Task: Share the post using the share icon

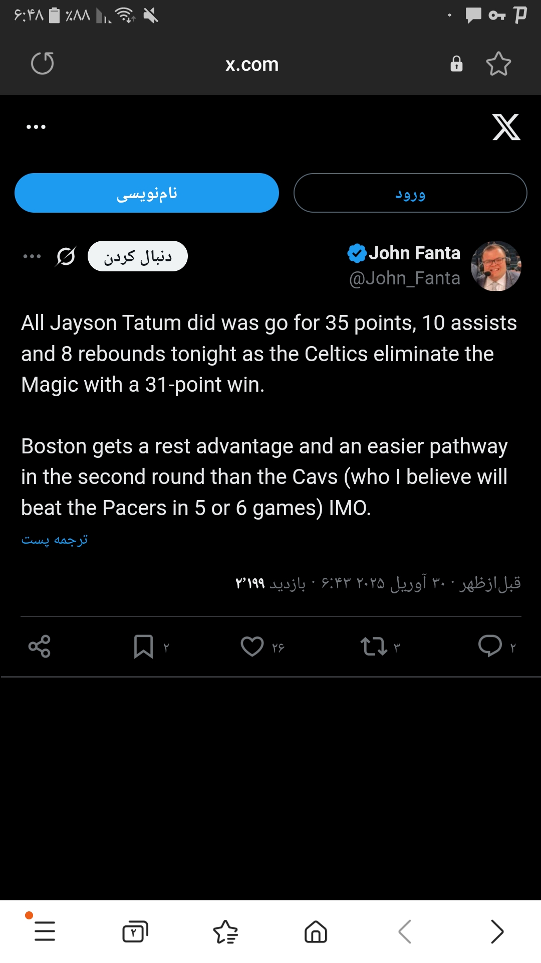Action: [x=40, y=646]
